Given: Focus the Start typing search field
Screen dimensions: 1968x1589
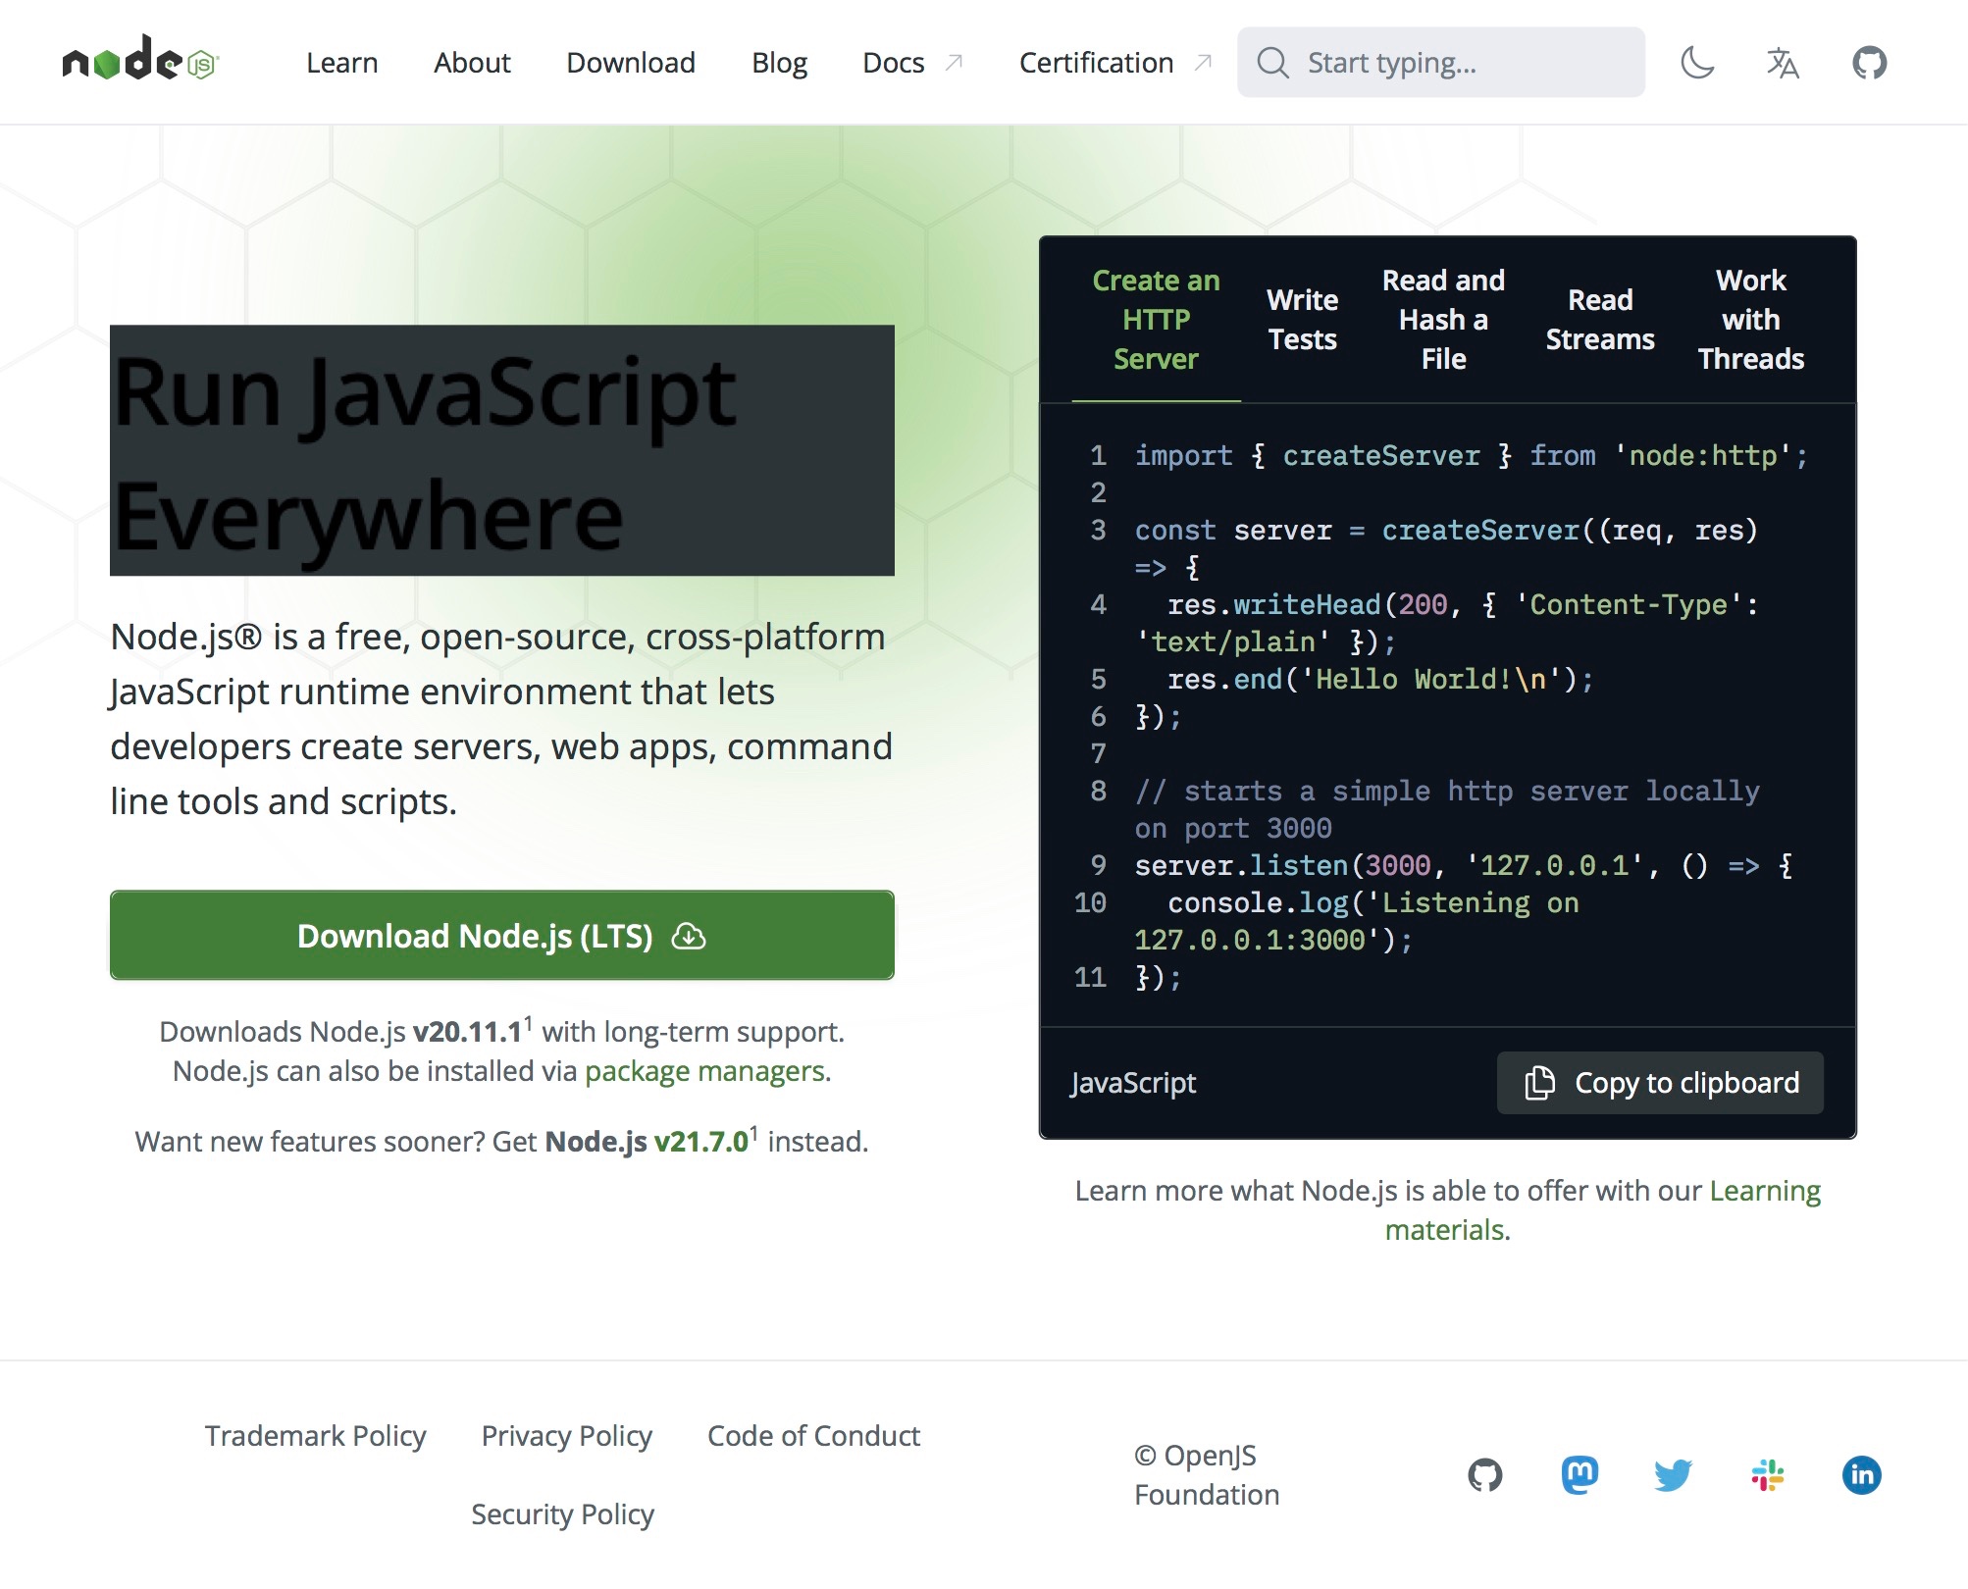Looking at the screenshot, I should (x=1440, y=63).
